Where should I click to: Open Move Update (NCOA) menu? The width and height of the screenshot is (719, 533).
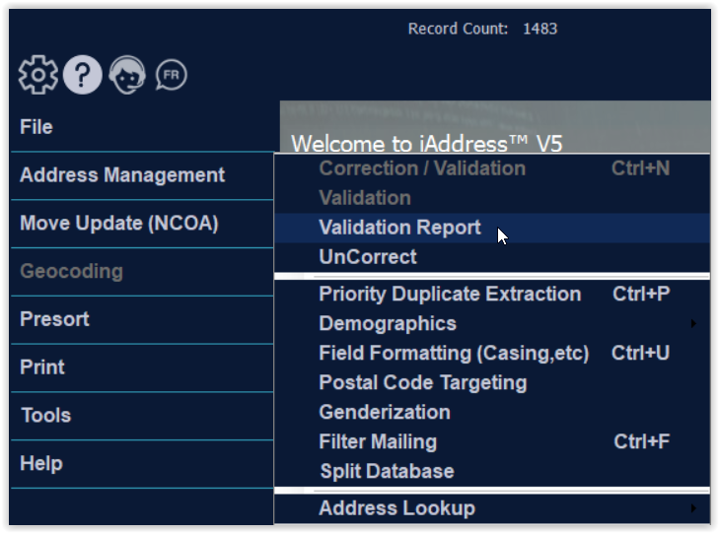click(142, 224)
